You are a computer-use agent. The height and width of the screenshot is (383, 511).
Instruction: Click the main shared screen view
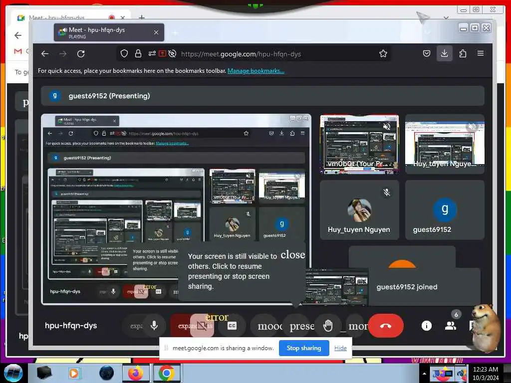point(176,209)
